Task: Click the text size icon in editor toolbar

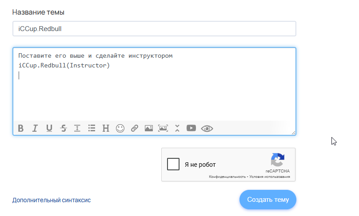Action: pos(77,128)
